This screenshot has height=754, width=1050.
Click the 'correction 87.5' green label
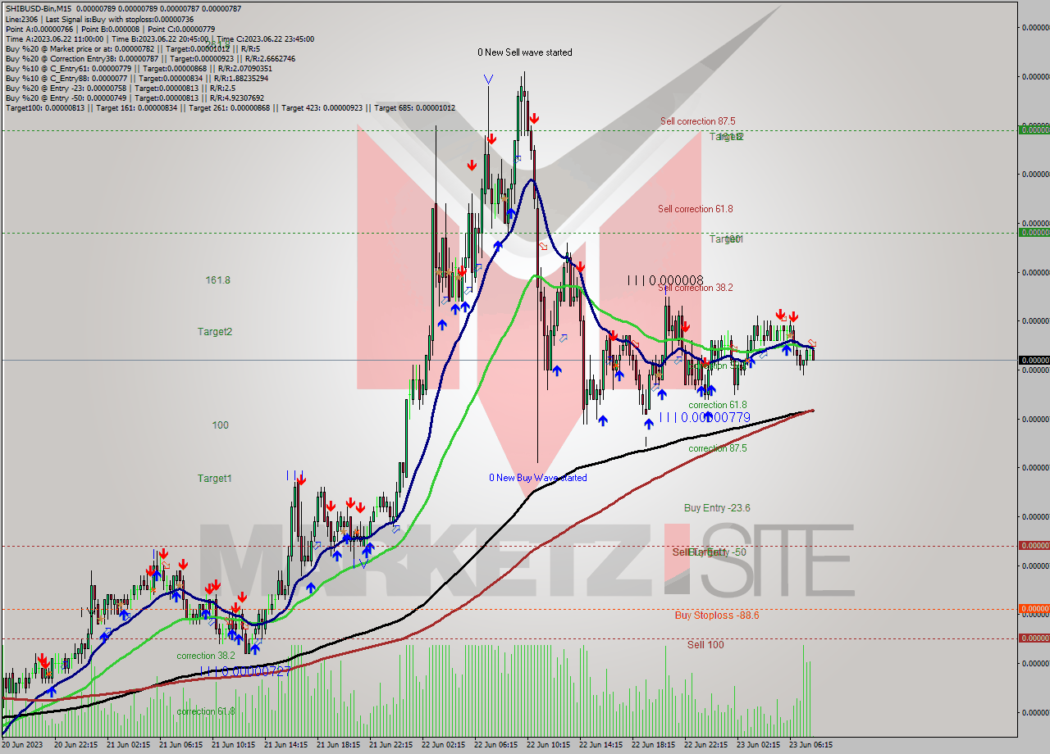(717, 448)
